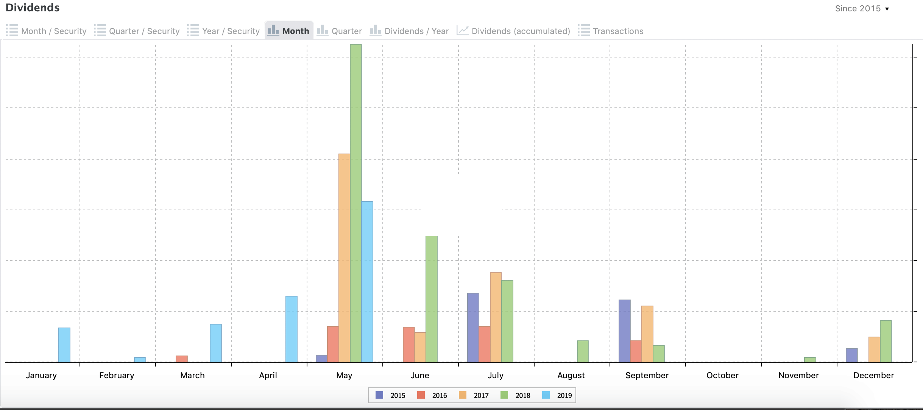Click the Quarter / Security list icon

[100, 31]
